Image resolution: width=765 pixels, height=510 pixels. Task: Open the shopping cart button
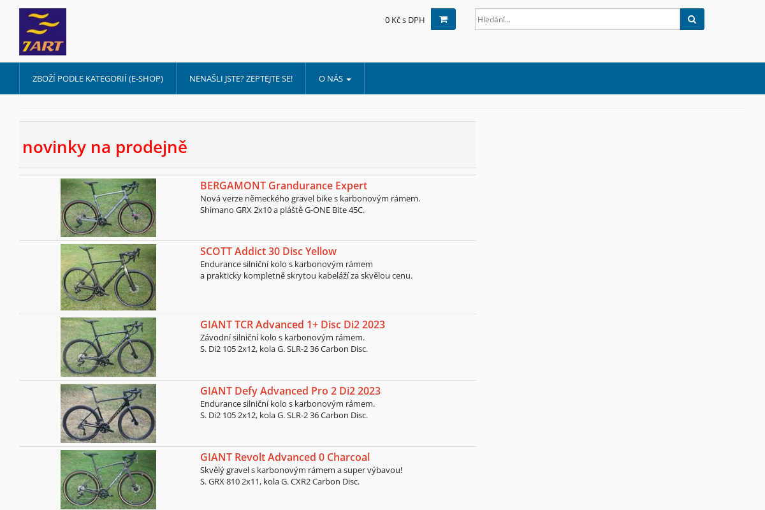click(x=443, y=19)
